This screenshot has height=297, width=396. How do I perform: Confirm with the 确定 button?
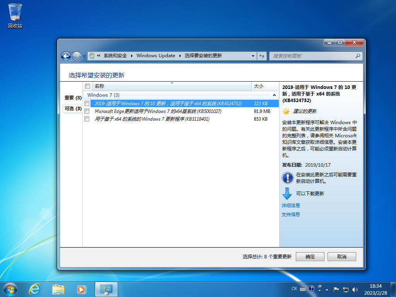310,257
